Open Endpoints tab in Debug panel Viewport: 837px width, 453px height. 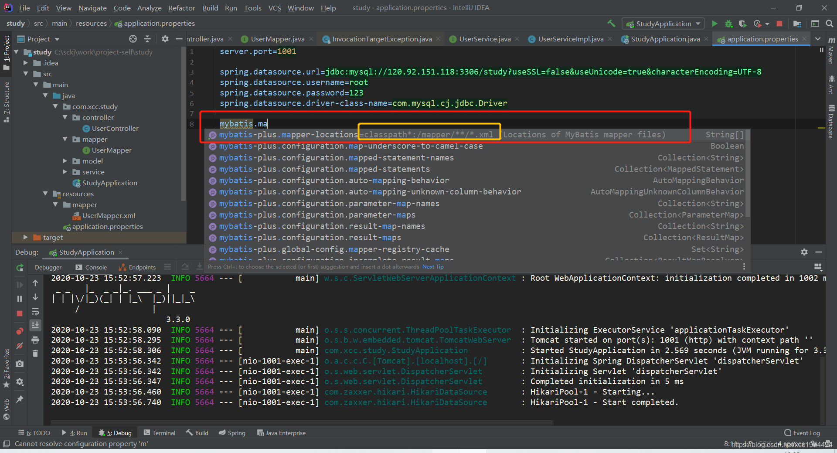(x=137, y=267)
